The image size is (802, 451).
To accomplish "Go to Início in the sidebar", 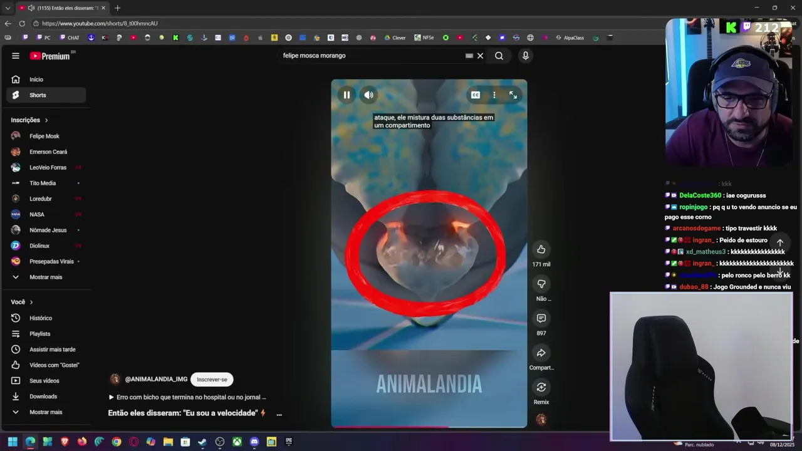I will [x=46, y=80].
